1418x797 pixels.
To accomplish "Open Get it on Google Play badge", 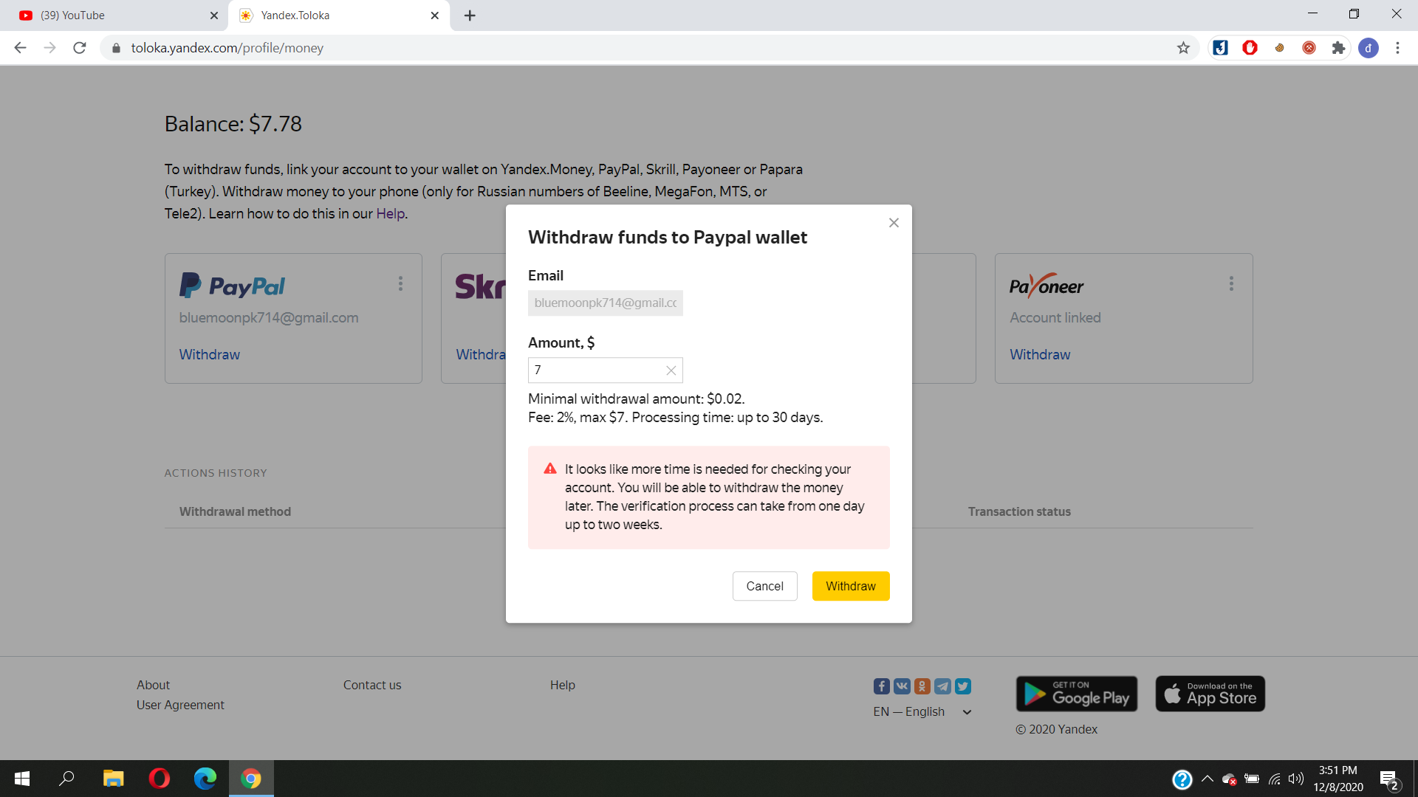I will coord(1076,694).
